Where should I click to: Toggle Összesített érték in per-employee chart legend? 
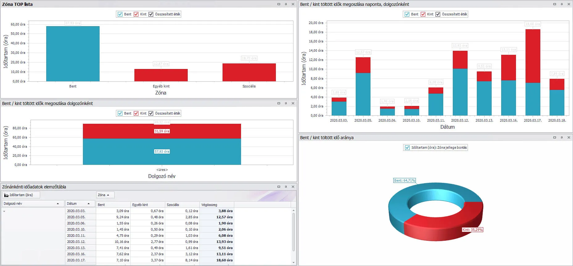151,113
